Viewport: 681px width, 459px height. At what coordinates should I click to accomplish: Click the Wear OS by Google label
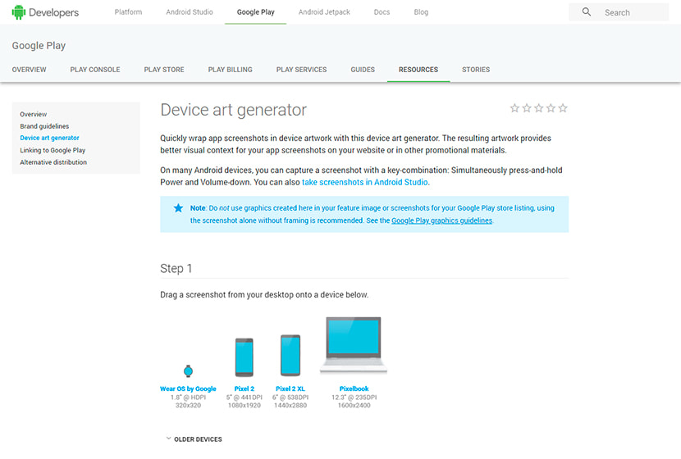[x=188, y=389]
